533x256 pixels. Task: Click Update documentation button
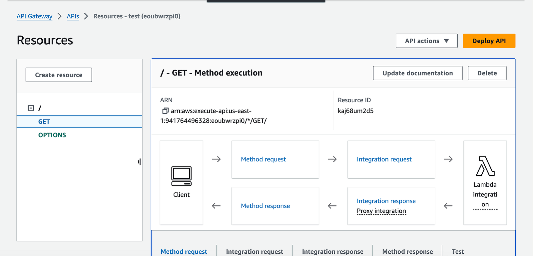point(418,73)
